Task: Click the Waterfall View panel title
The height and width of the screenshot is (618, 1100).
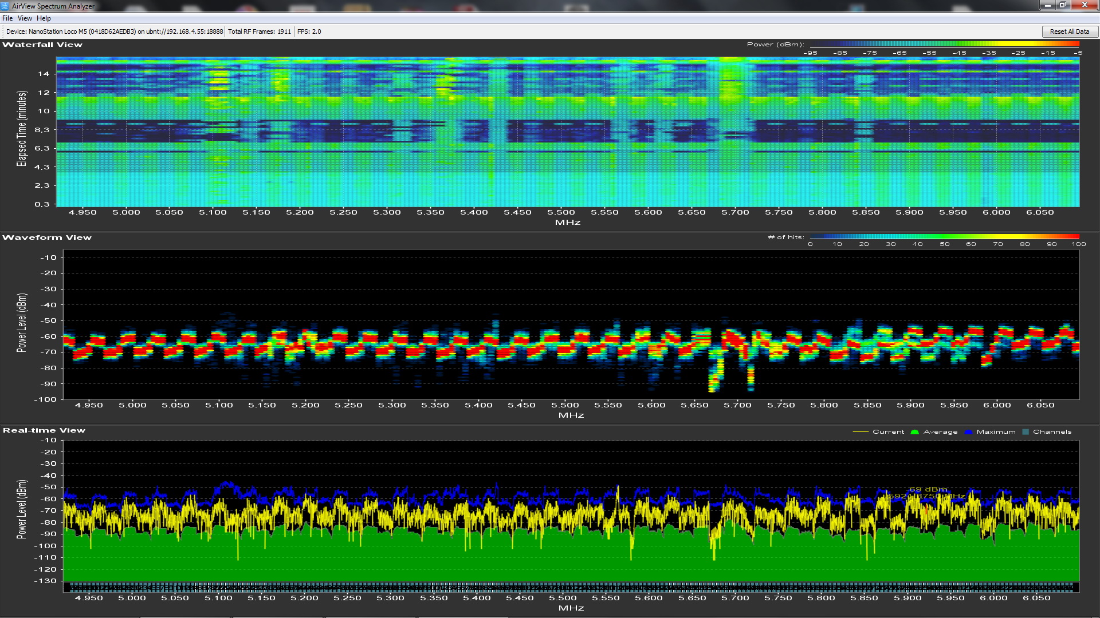Action: point(42,45)
